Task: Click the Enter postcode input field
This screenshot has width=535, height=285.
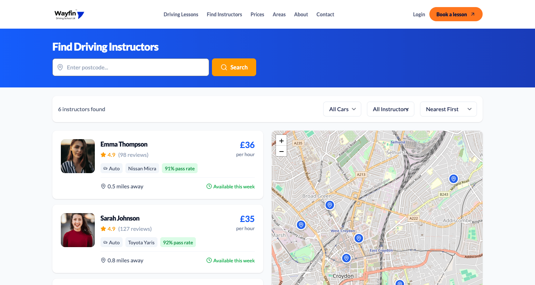Action: pyautogui.click(x=131, y=67)
